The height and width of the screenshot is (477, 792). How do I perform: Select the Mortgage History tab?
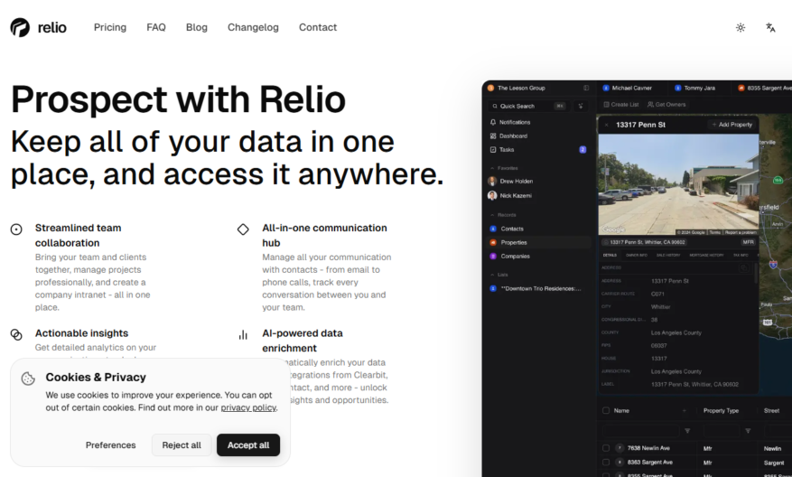point(706,255)
